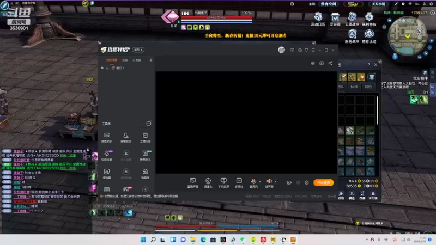Click the pill button next to app logo
Viewport: 436px width, 245px height.
tap(138, 50)
